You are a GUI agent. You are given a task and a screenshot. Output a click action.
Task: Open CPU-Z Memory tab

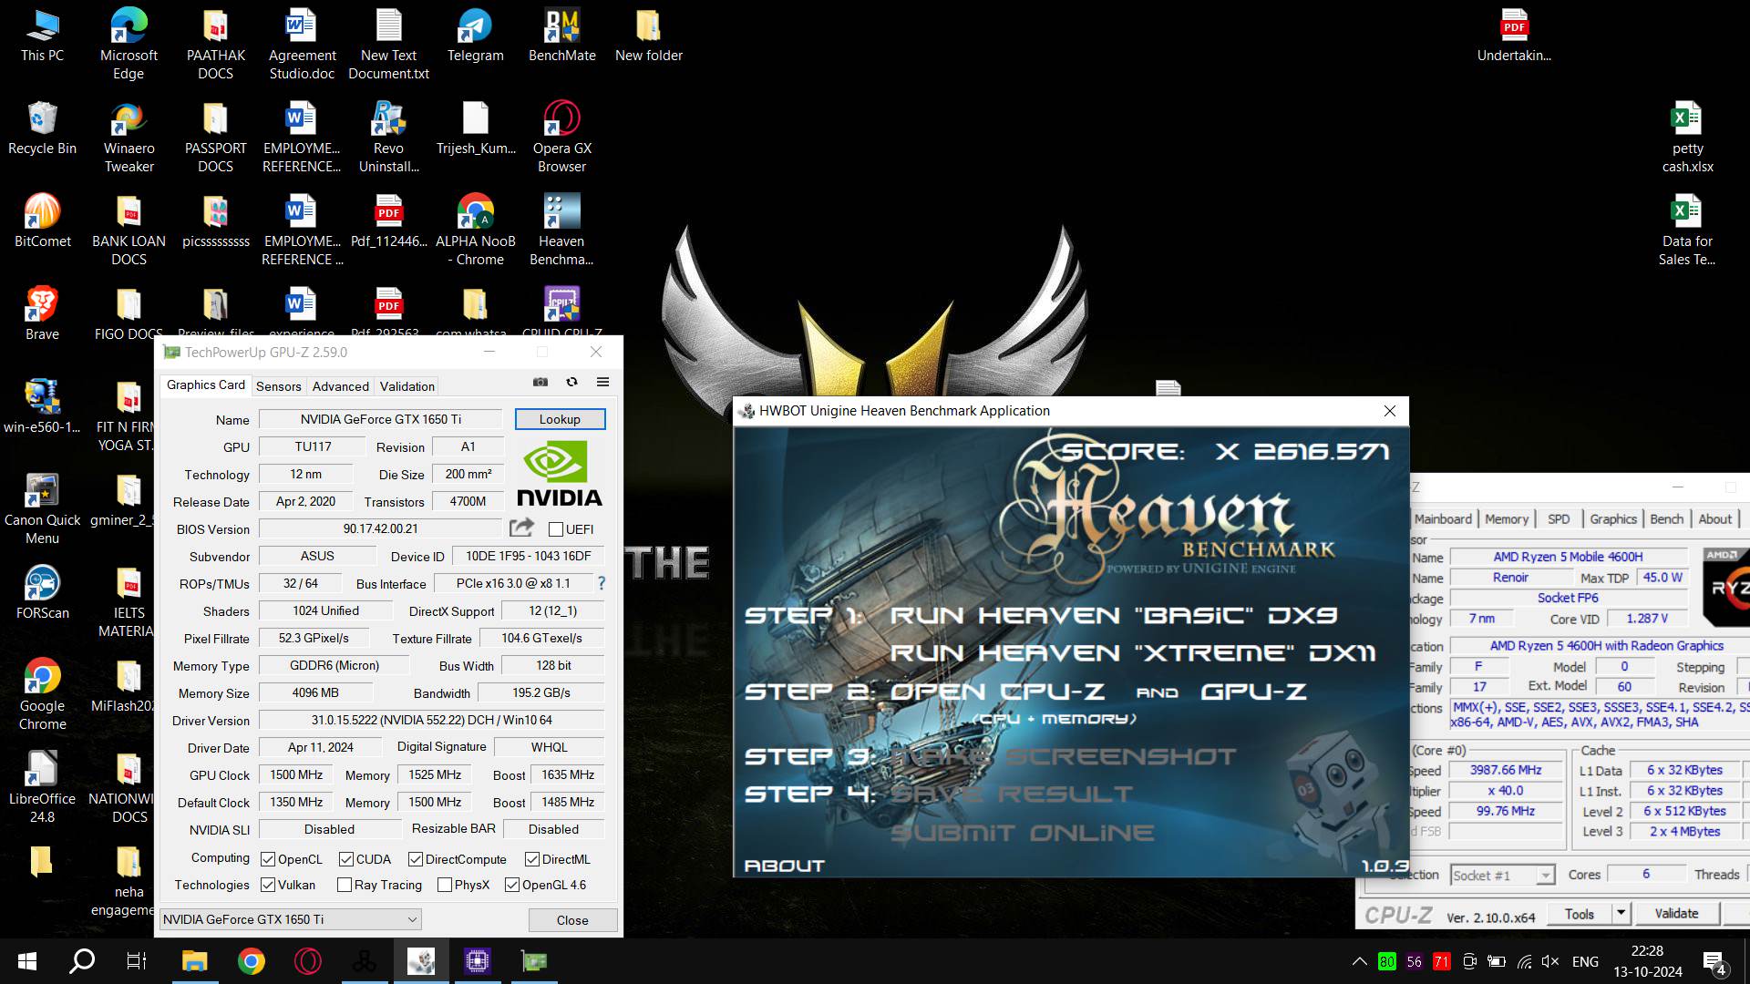coord(1506,518)
